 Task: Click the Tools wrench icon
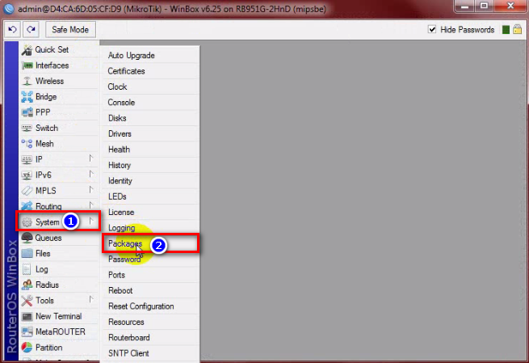[27, 301]
